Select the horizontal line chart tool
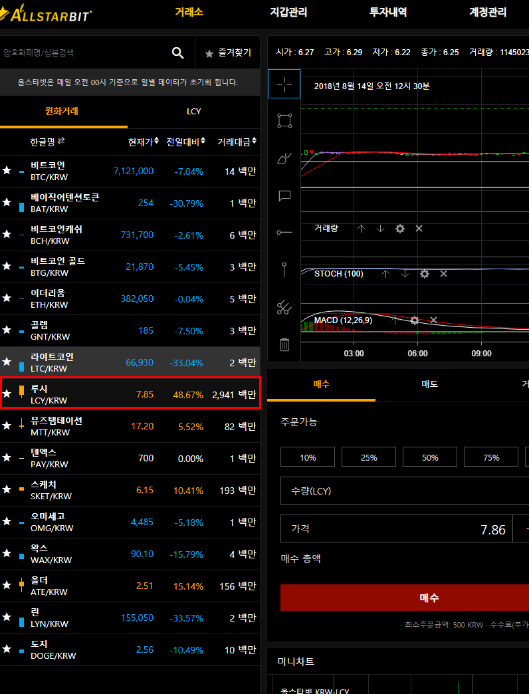This screenshot has width=529, height=694. tap(284, 233)
